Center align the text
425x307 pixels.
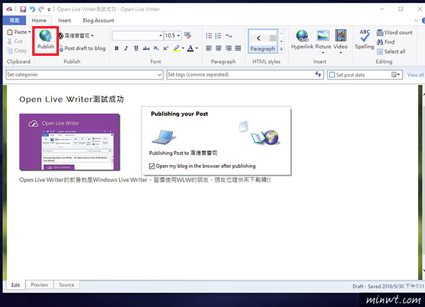coord(219,48)
